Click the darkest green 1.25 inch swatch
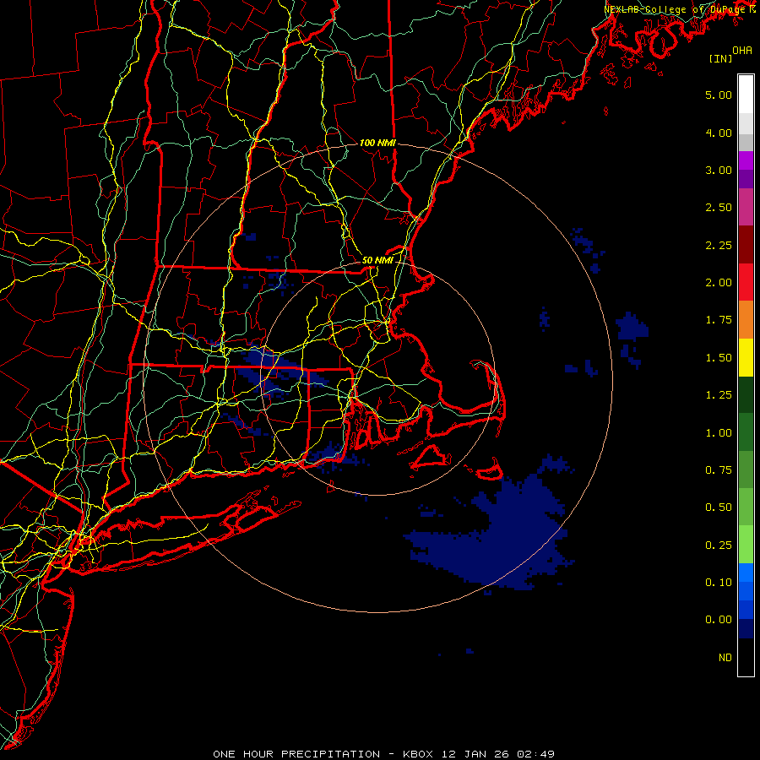 coord(746,394)
